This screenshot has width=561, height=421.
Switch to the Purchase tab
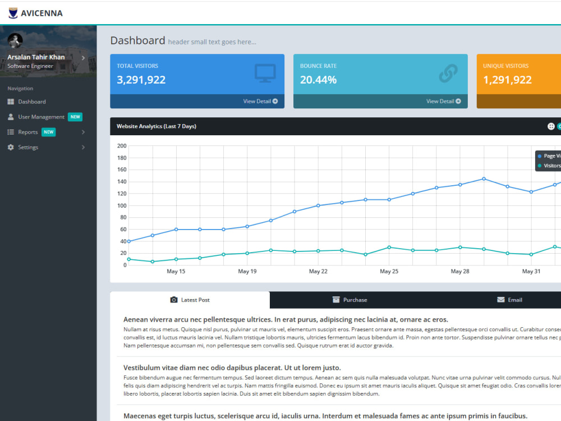click(x=350, y=300)
